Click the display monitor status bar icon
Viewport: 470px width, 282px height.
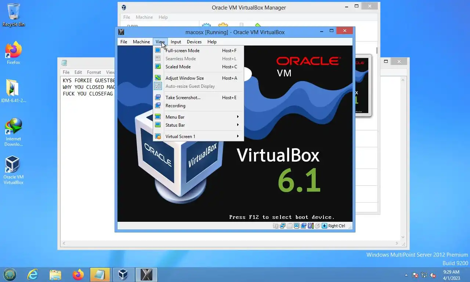coord(296,226)
